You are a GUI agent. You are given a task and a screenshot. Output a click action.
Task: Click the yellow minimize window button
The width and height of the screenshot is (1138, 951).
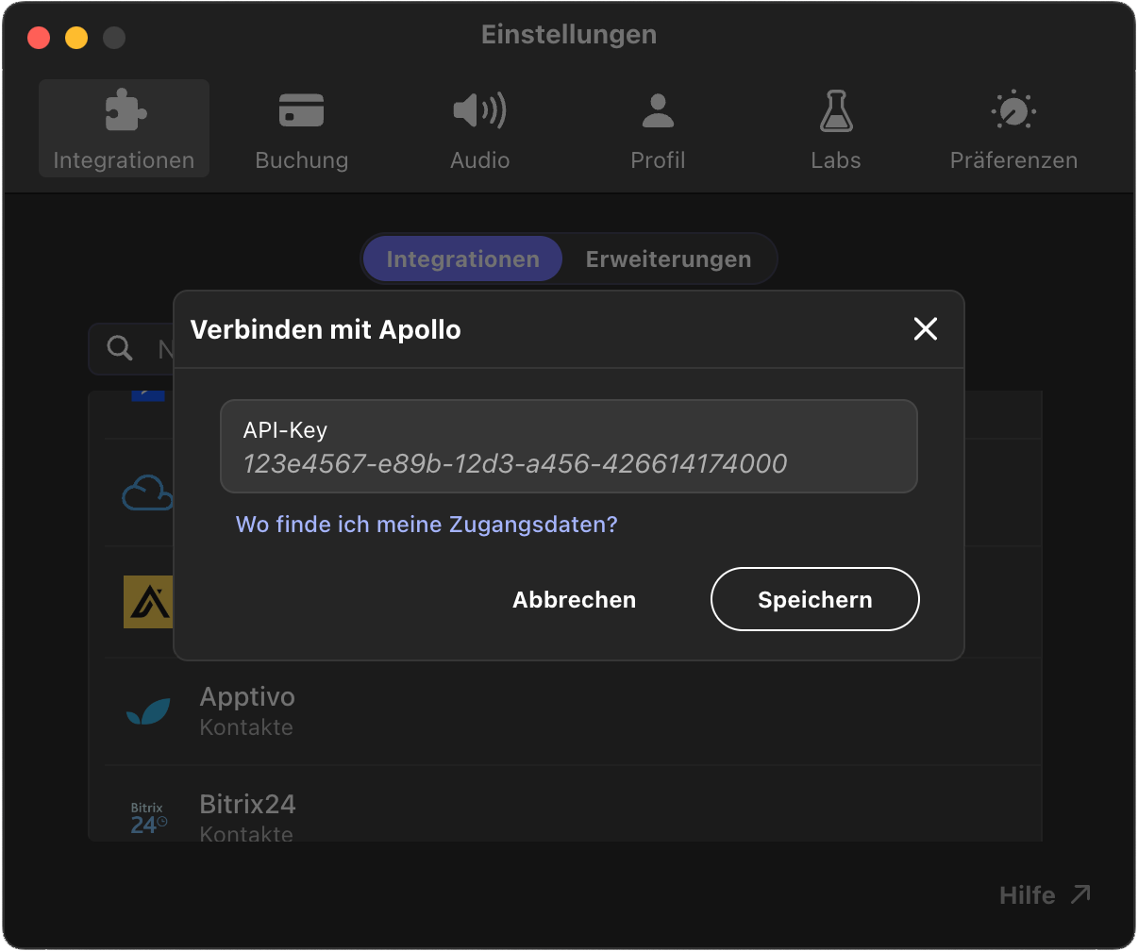pyautogui.click(x=76, y=38)
